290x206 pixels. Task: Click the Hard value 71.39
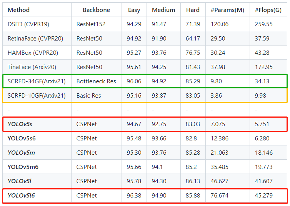tap(193, 24)
